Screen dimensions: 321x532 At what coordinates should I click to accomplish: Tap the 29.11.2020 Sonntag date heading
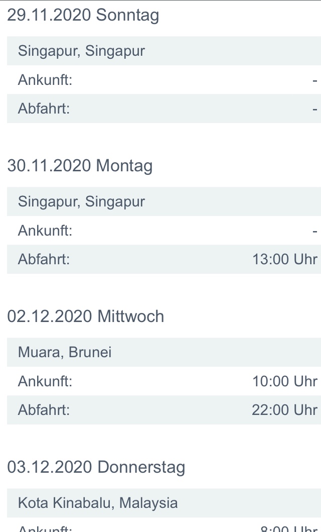click(x=83, y=16)
